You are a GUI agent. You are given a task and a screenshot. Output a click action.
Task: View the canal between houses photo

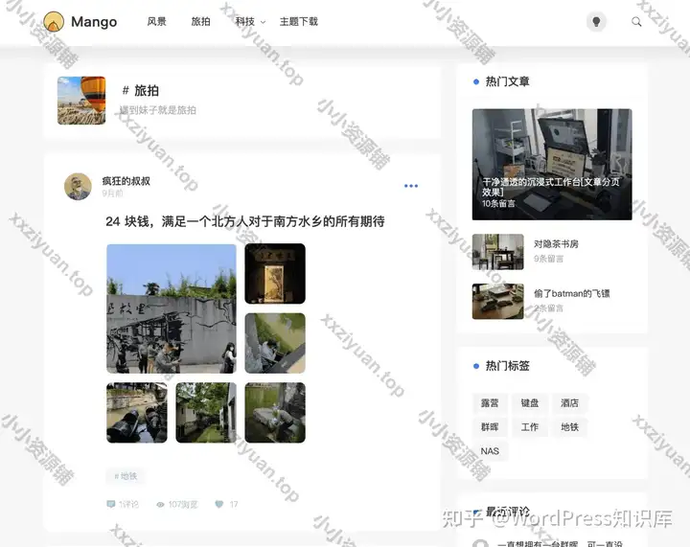point(206,413)
